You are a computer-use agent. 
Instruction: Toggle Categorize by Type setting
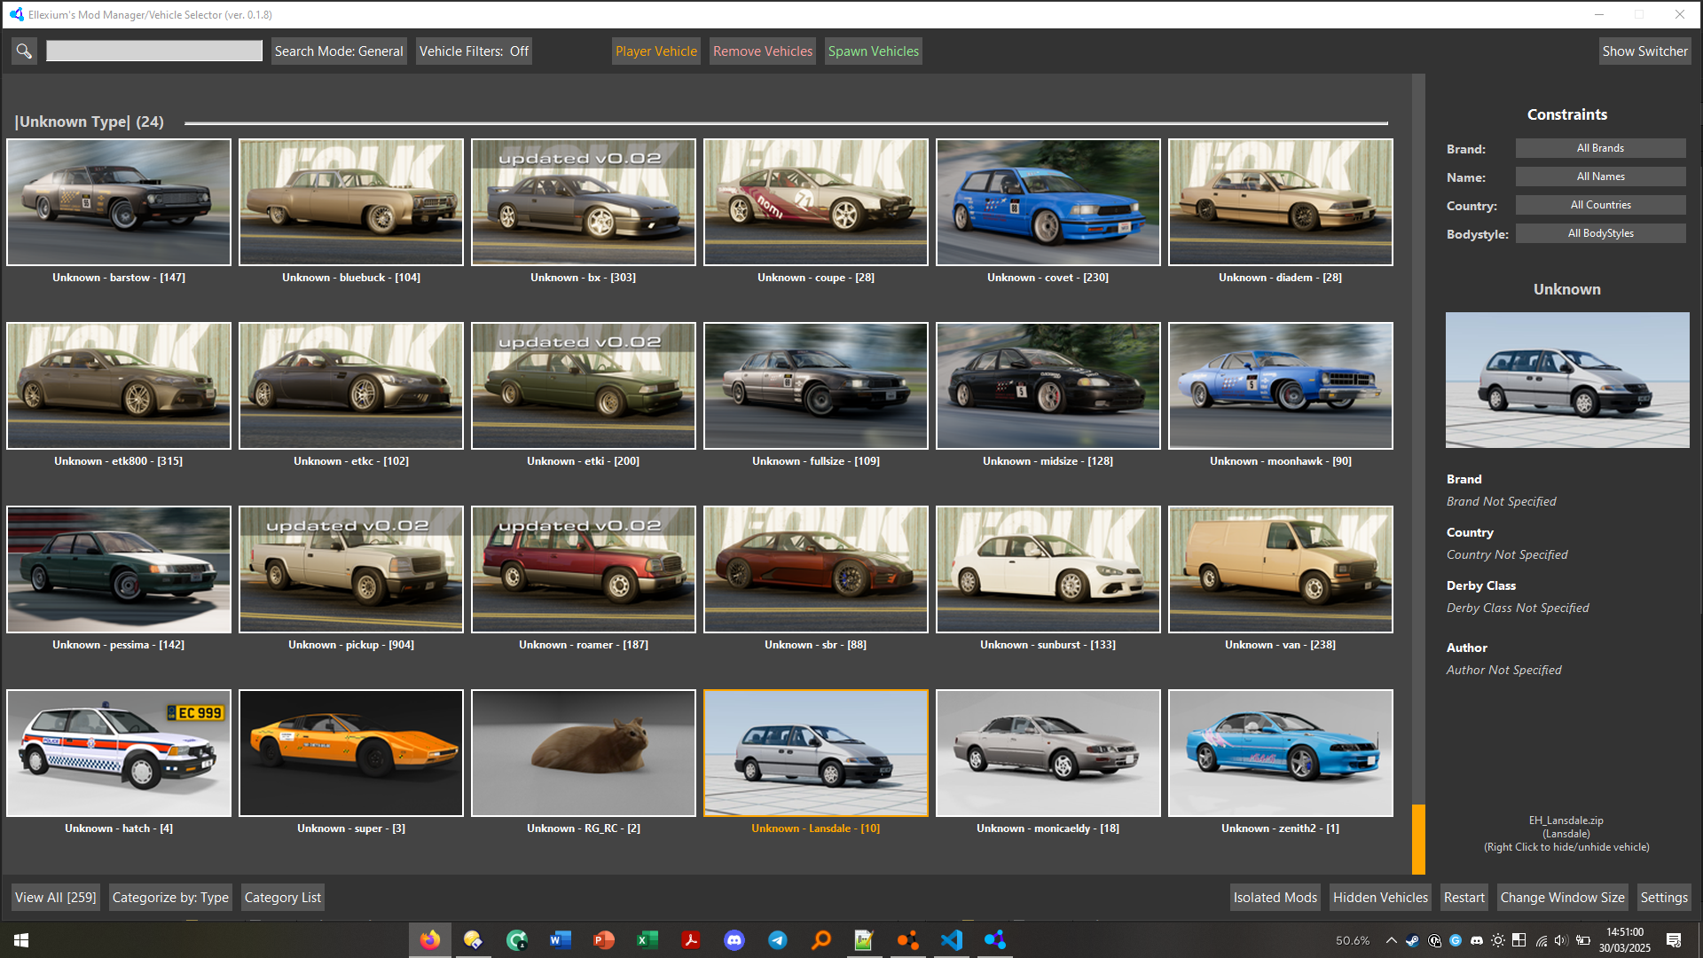click(x=170, y=898)
